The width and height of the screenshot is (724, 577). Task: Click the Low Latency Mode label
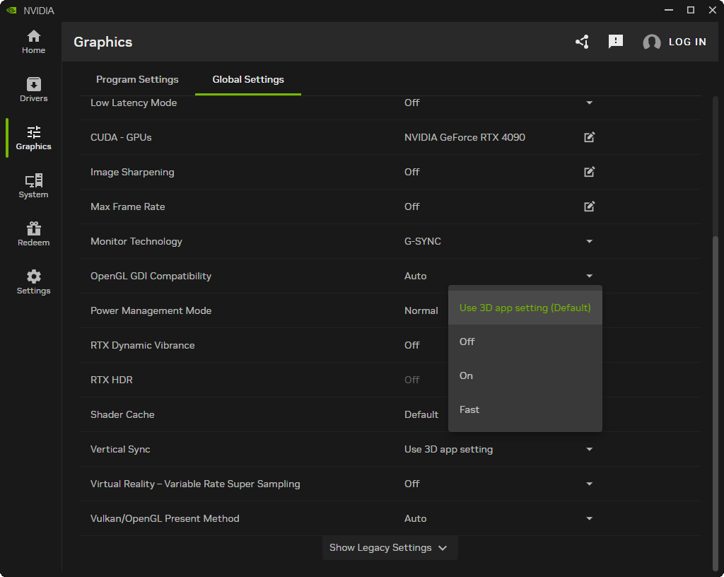134,103
